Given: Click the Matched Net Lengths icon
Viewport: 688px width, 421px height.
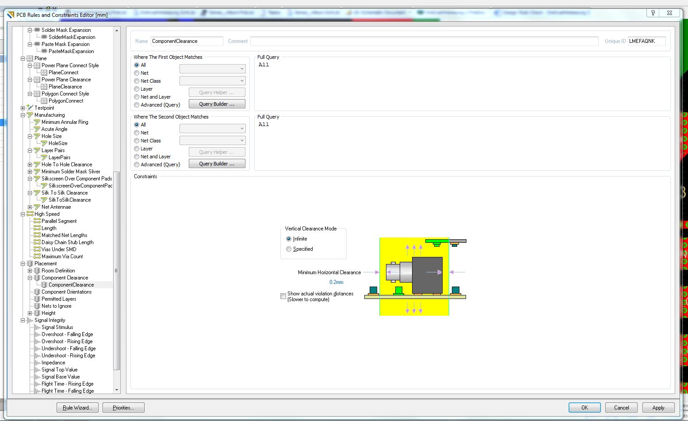Looking at the screenshot, I should [x=37, y=235].
